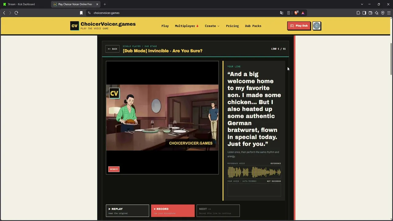This screenshot has height=221, width=393.
Task: Click the red DEBBIE character label
Action: pyautogui.click(x=114, y=169)
